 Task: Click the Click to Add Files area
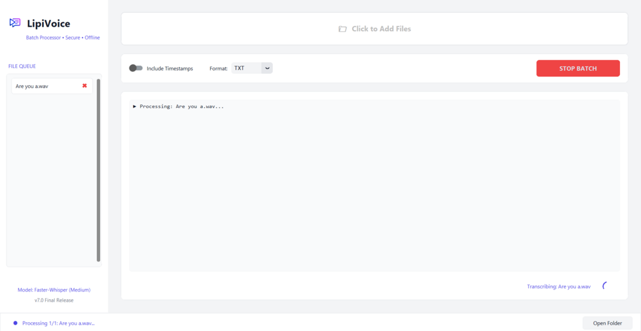click(x=374, y=29)
